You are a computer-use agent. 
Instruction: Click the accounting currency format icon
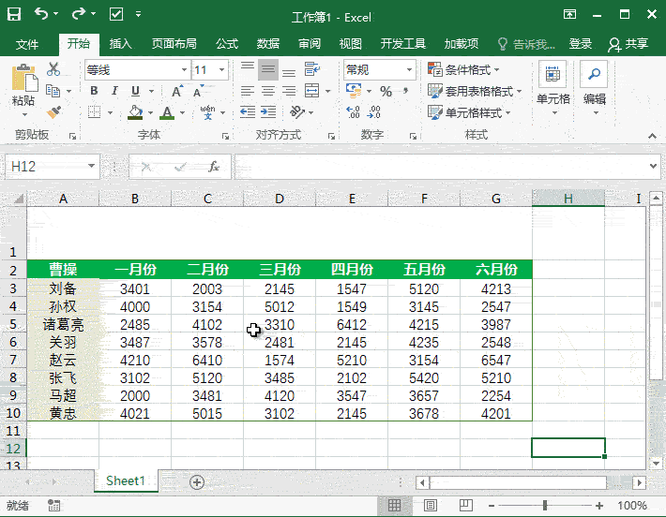coord(354,91)
